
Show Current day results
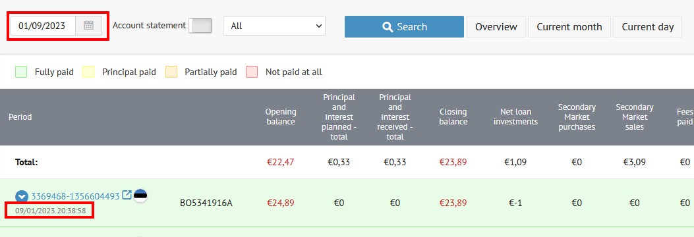pos(647,26)
